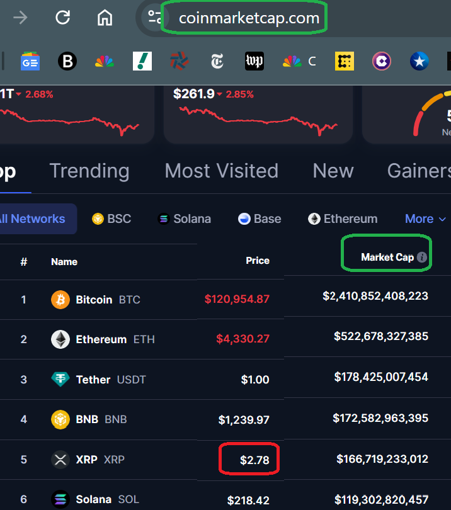Open the BNB name link
The width and height of the screenshot is (451, 510).
(x=101, y=419)
